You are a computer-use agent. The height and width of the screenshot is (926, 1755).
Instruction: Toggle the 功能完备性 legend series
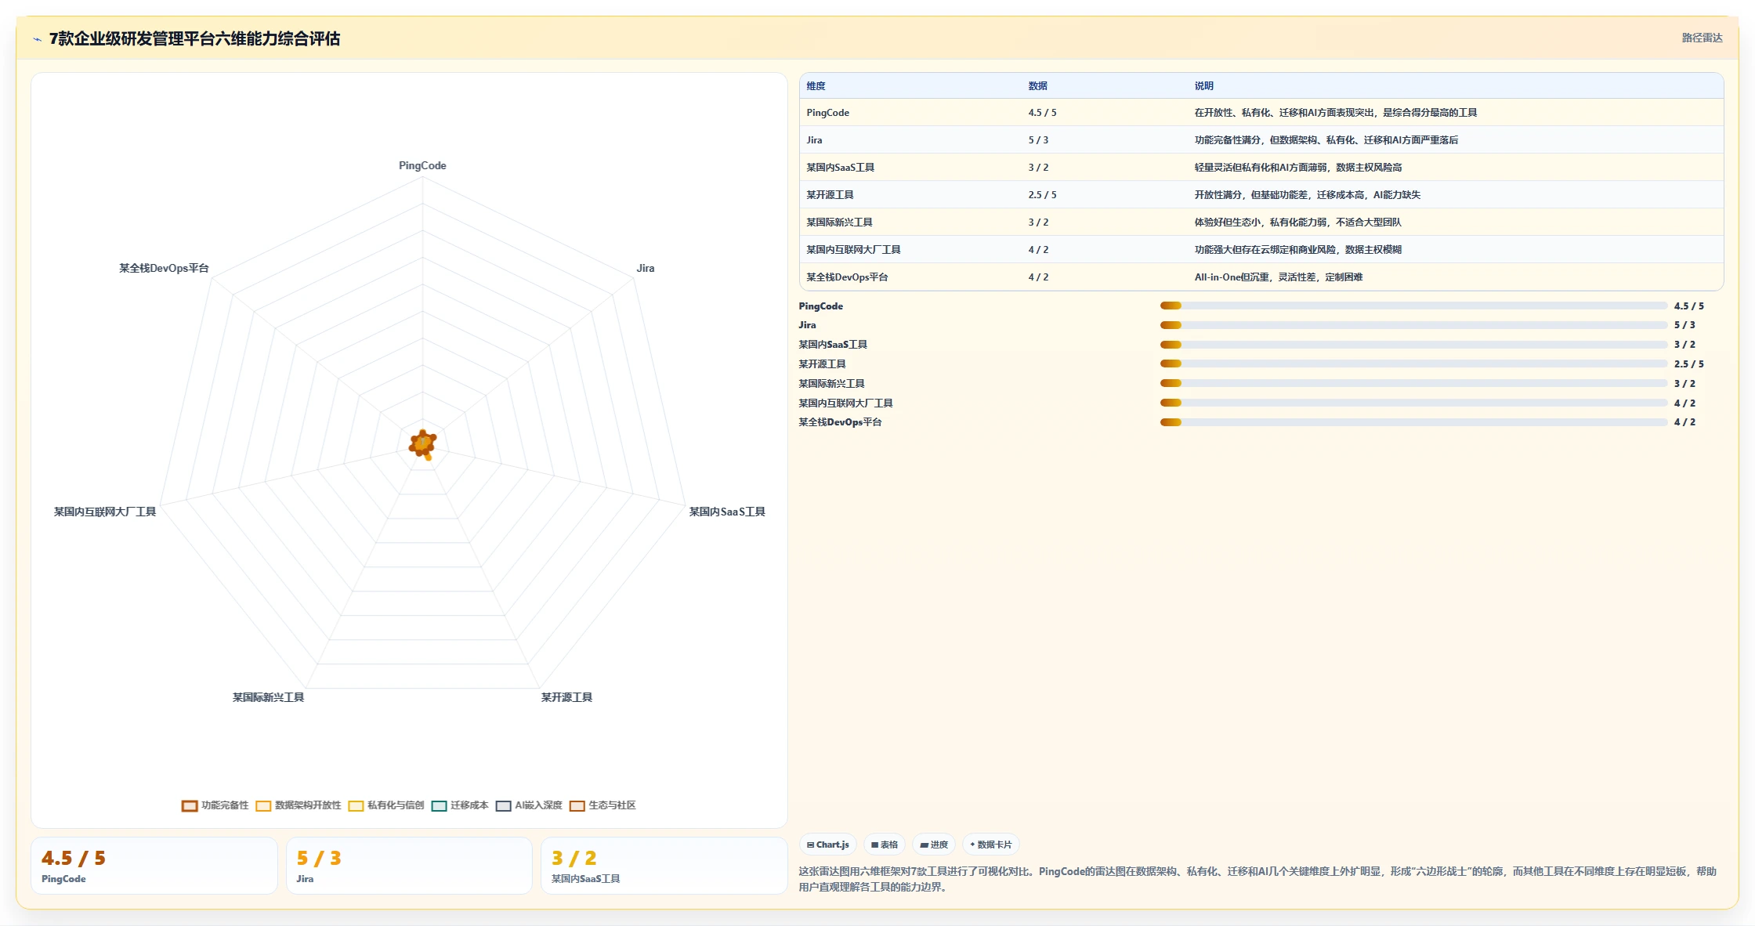[215, 805]
